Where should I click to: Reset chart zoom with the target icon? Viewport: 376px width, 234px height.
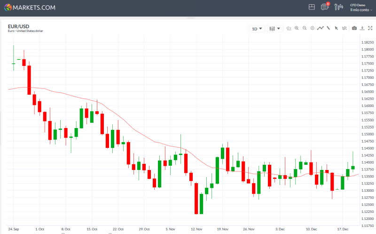pos(313,28)
